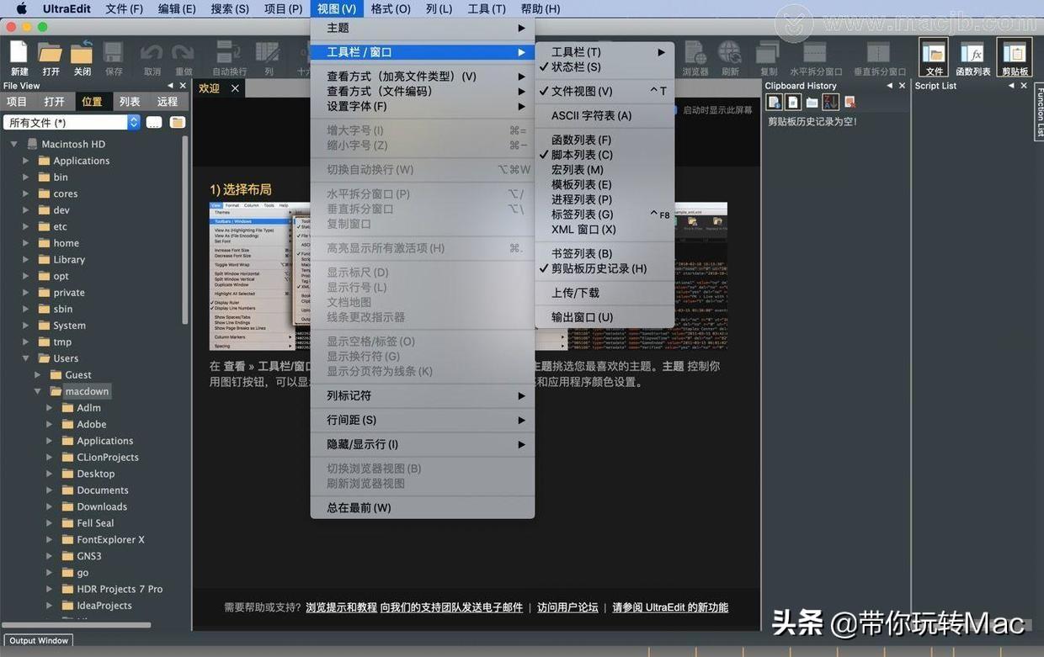The image size is (1044, 657).
Task: Open the 格式 (O) menu
Action: pyautogui.click(x=391, y=8)
